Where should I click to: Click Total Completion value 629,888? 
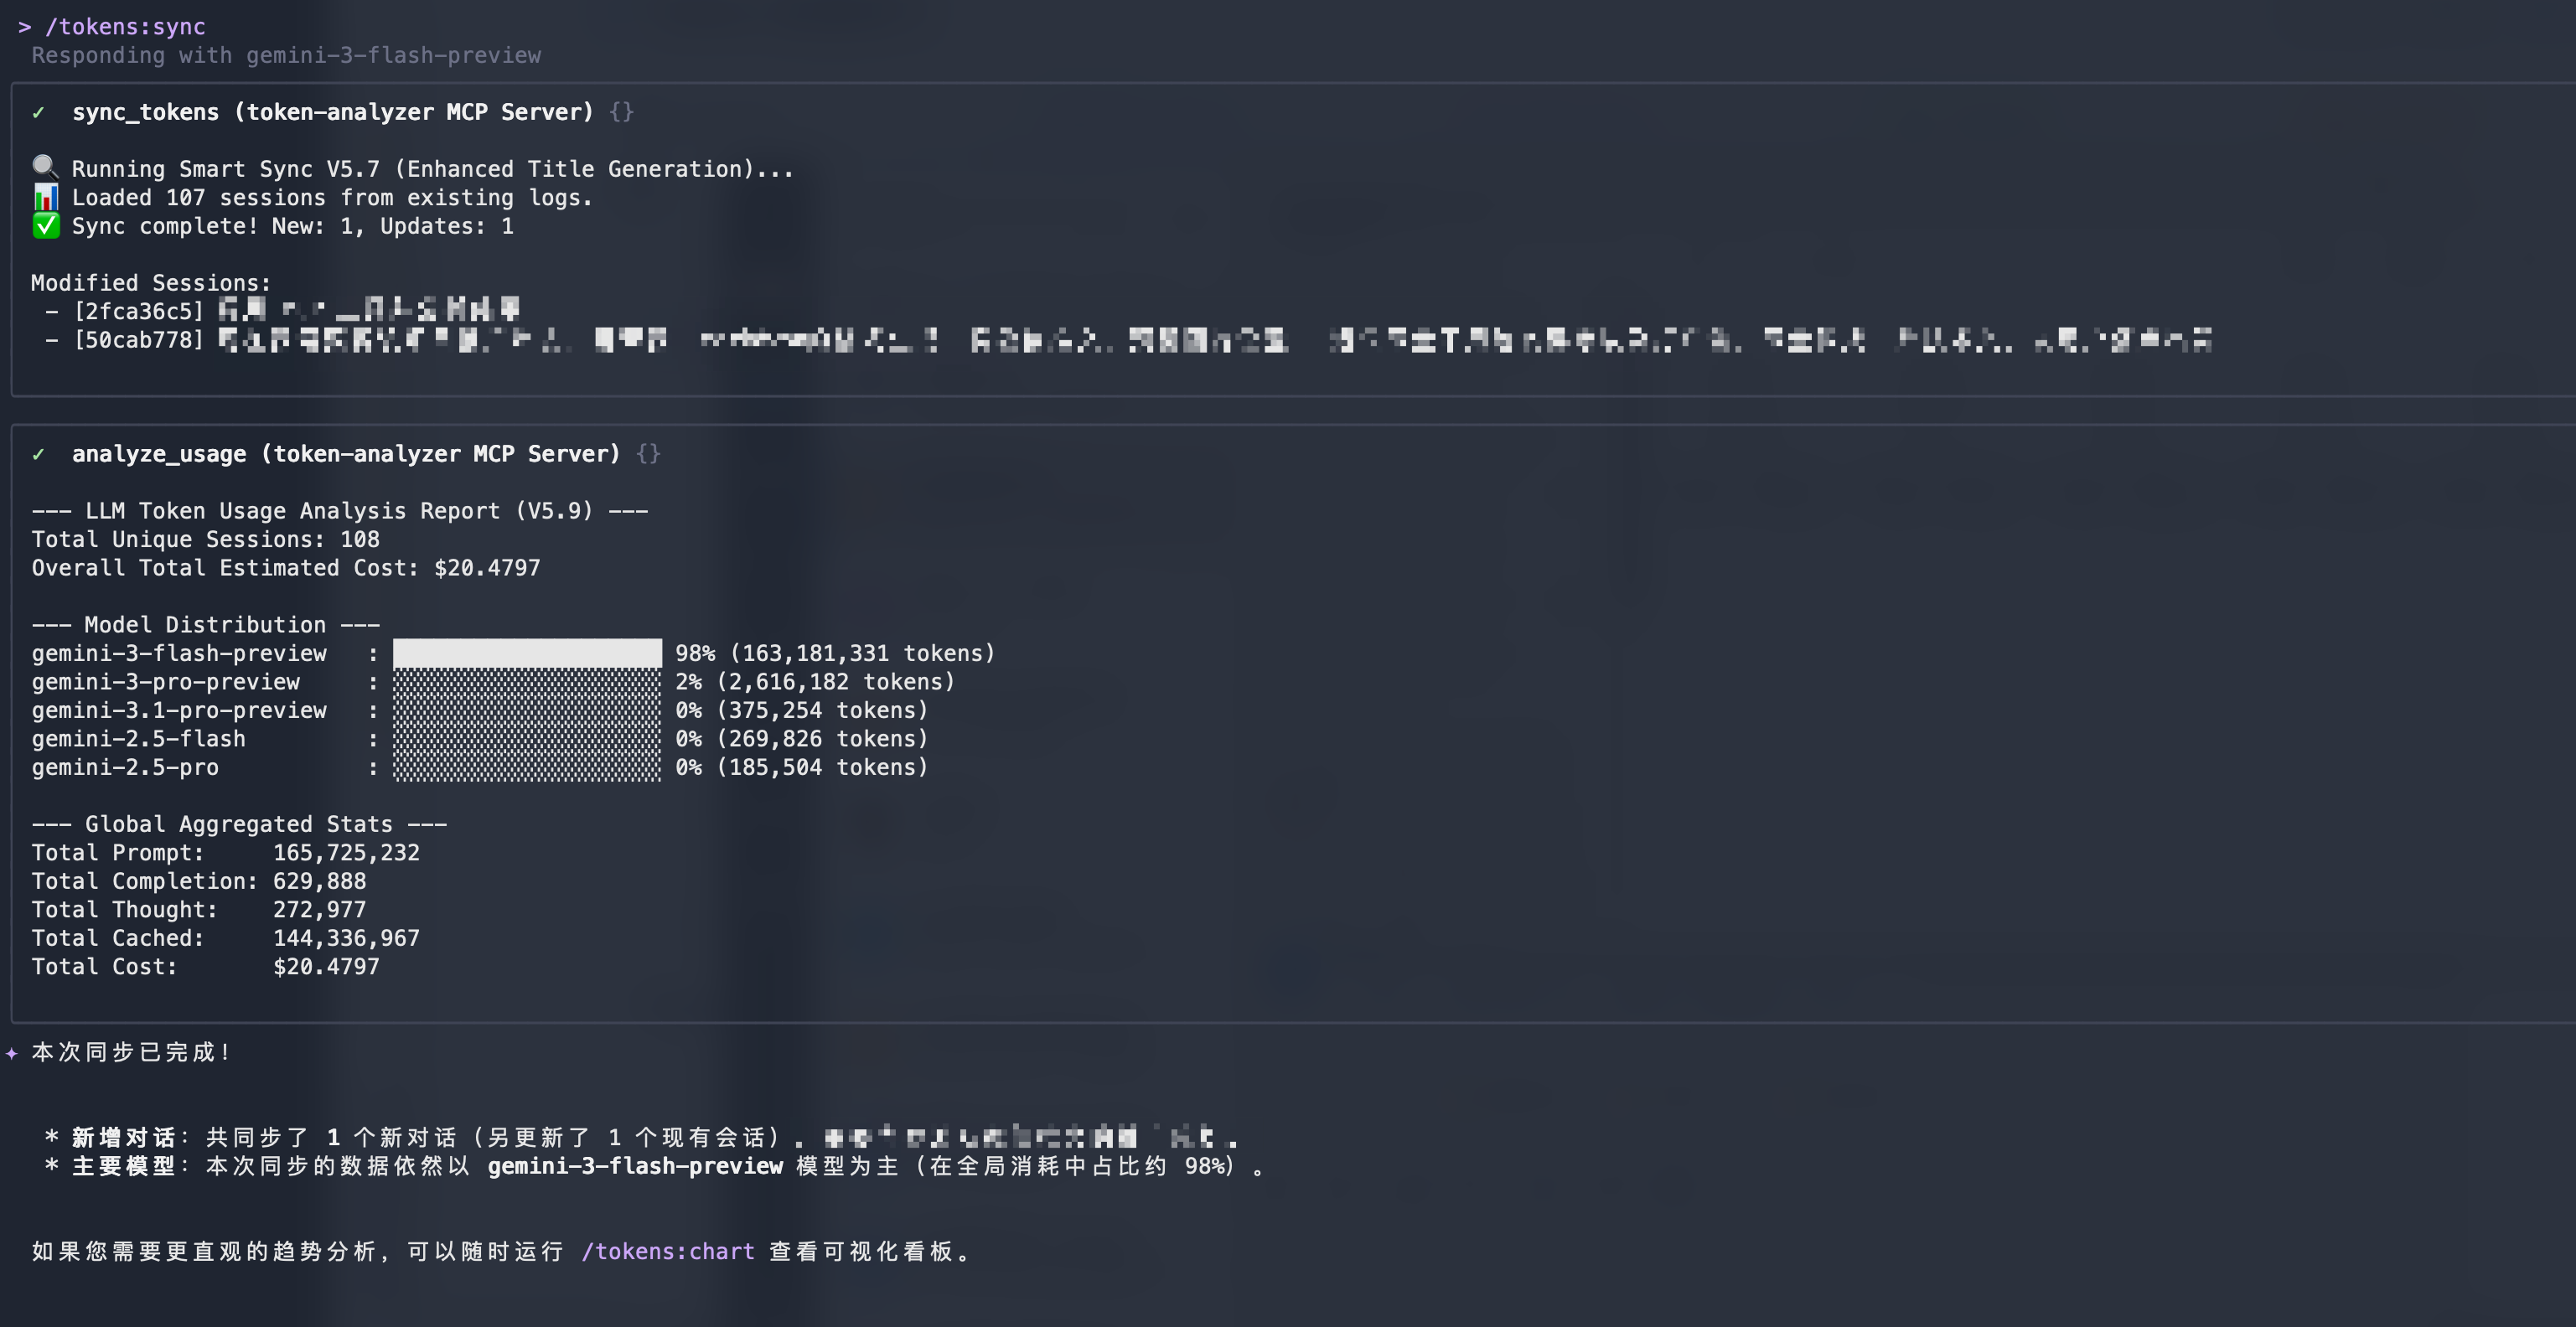319,882
